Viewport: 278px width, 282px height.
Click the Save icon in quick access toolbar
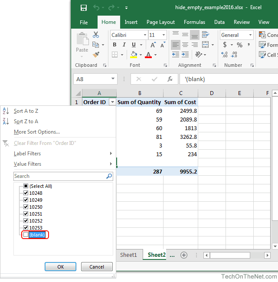pyautogui.click(x=84, y=8)
